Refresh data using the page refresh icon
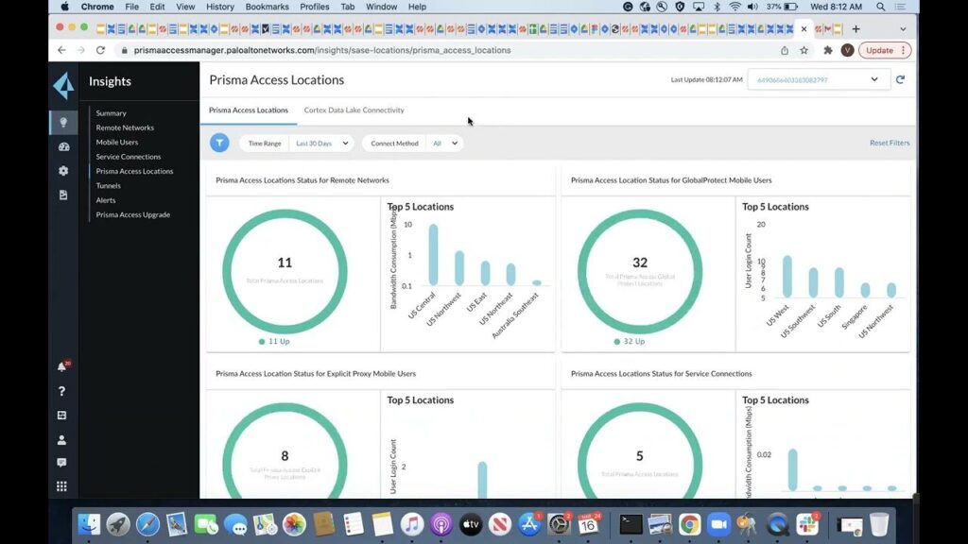This screenshot has height=544, width=968. [900, 79]
